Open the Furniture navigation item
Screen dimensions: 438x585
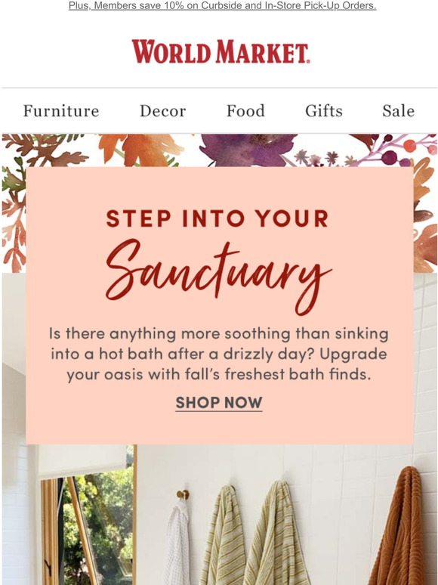coord(61,111)
